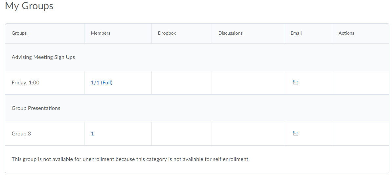Image resolution: width=392 pixels, height=176 pixels.
Task: Click the empty Discussions cell for Group 3
Action: pos(248,134)
